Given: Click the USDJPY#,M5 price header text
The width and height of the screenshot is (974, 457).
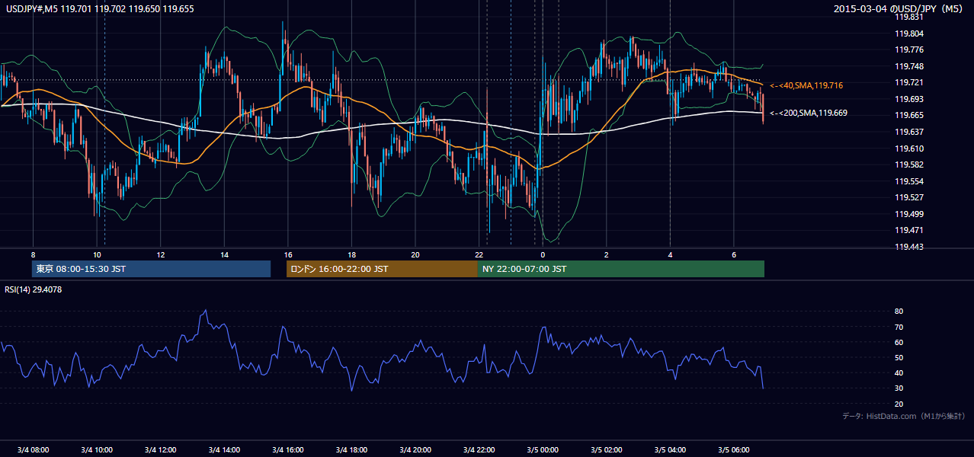Looking at the screenshot, I should 99,9.
